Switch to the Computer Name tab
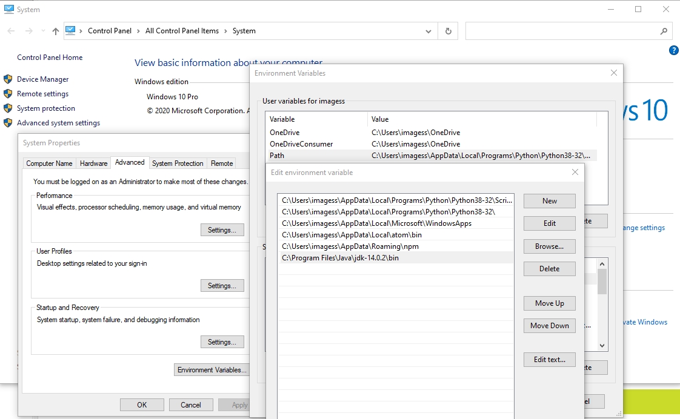 (x=50, y=163)
